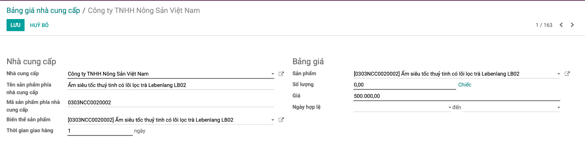
Task: Edit Mã sản phẩm phía nhà cung cấp field
Action: 171,103
